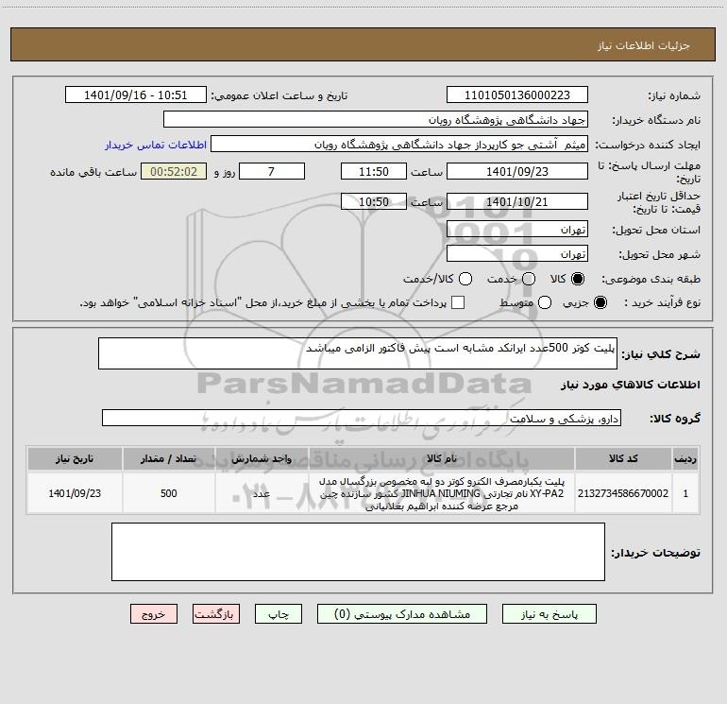This screenshot has width=727, height=704.
Task: Click the گروه کالا field دارو، پزشکی و سلامت
Action: click(362, 418)
